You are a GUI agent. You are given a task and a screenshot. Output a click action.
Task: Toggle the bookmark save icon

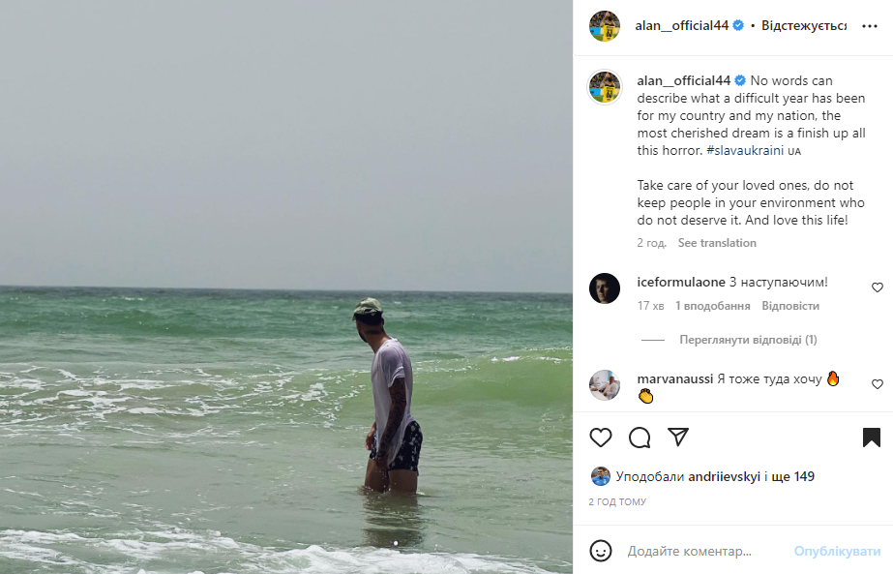[x=872, y=438]
